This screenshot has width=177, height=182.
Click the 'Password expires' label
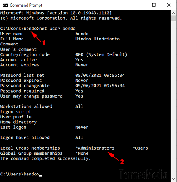point(21,81)
